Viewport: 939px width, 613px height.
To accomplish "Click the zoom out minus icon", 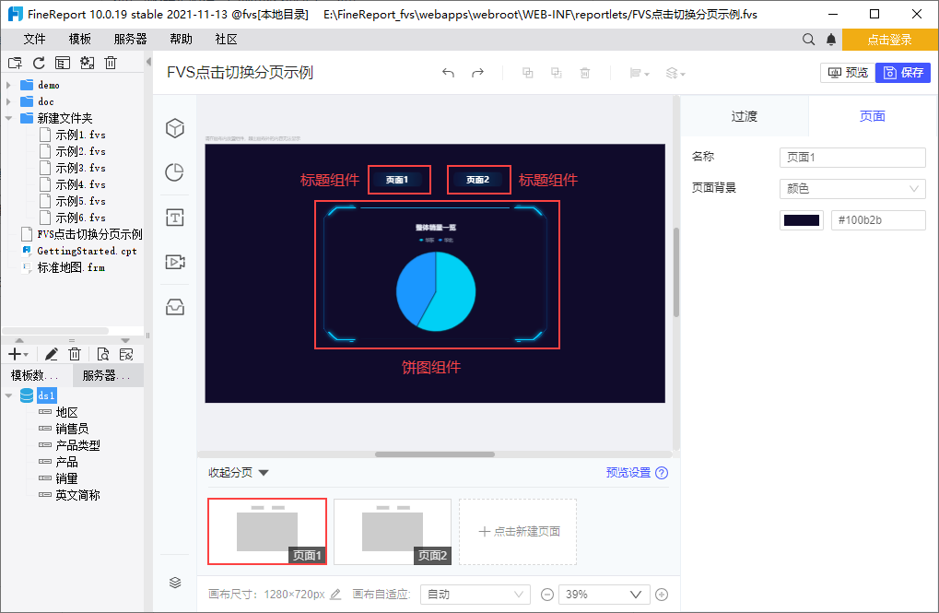I will 547,595.
